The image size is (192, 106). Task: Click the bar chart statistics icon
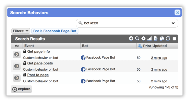pyautogui.click(x=149, y=39)
